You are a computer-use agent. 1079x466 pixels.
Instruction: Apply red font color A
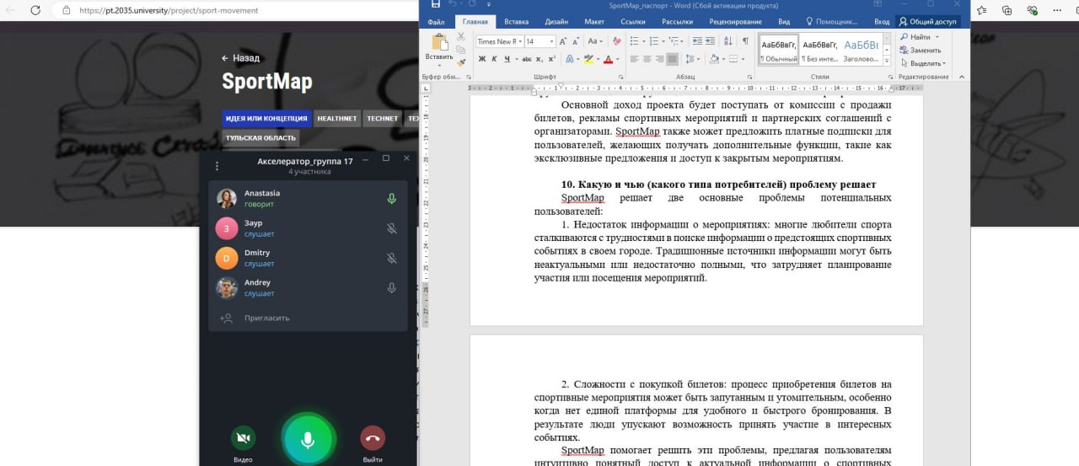[609, 59]
